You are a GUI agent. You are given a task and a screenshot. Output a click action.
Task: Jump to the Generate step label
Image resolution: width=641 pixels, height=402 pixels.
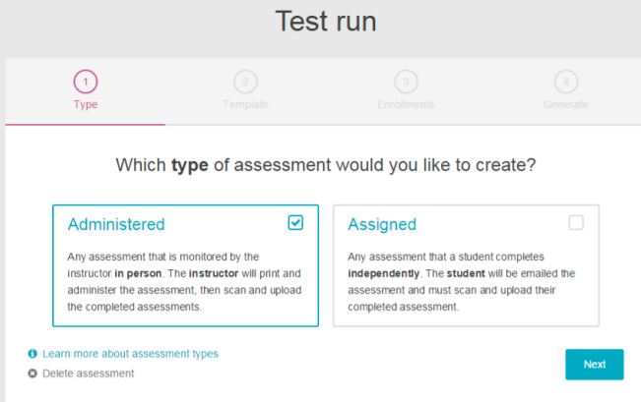565,104
